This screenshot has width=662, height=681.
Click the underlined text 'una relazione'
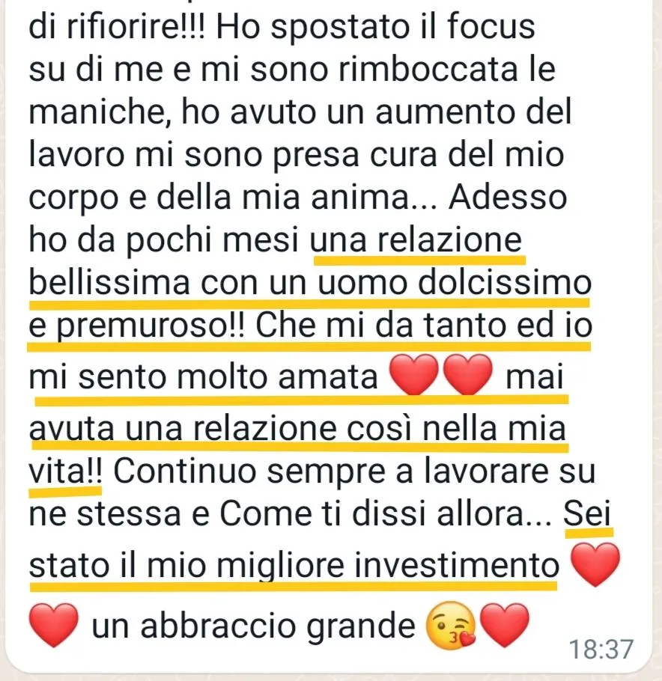coord(416,240)
